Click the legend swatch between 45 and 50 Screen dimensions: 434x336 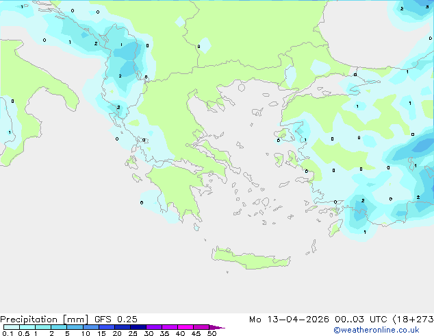tap(201, 327)
